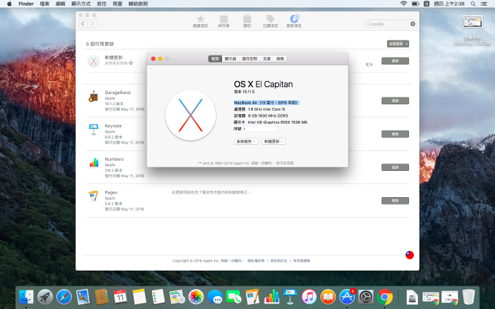Image resolution: width=495 pixels, height=309 pixels.
Task: Open the 編輯 menu
Action: pos(60,4)
